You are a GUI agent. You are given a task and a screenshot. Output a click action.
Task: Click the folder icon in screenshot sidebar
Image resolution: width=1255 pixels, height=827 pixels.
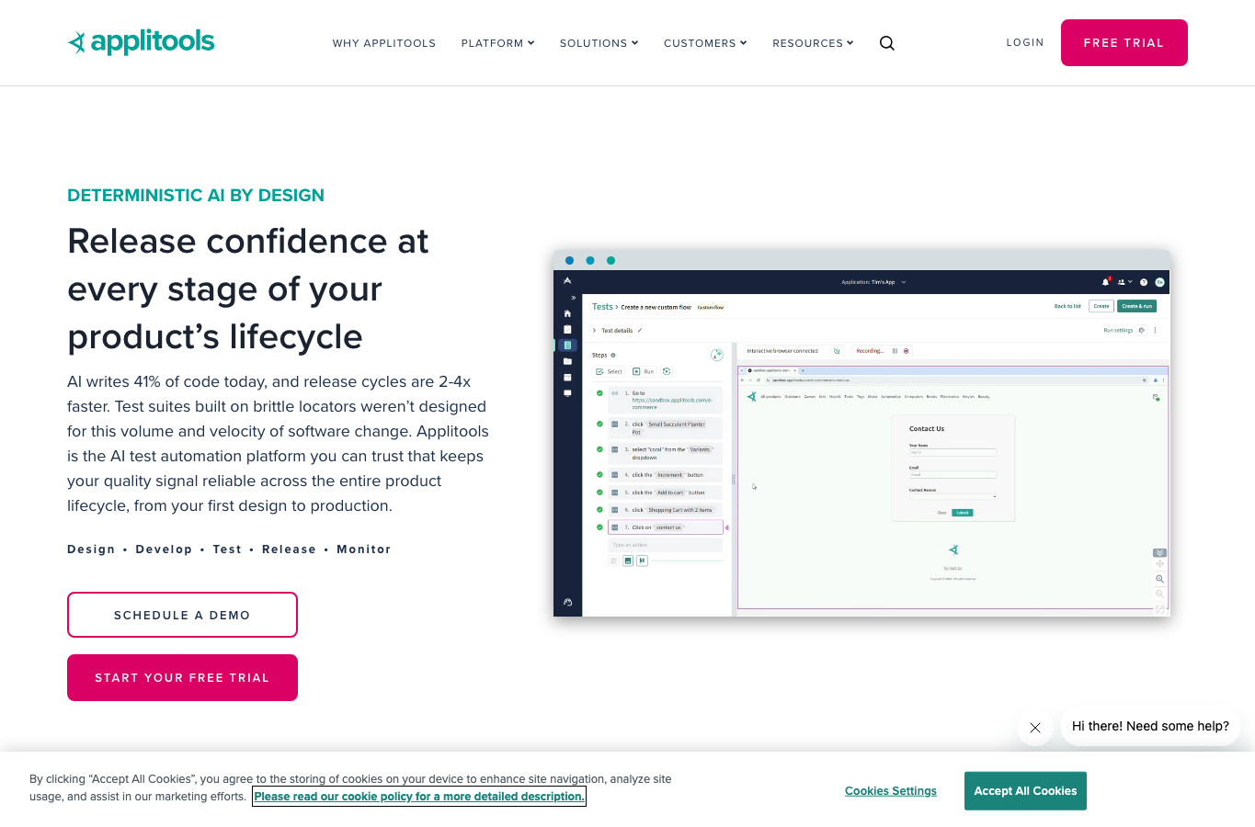(567, 361)
